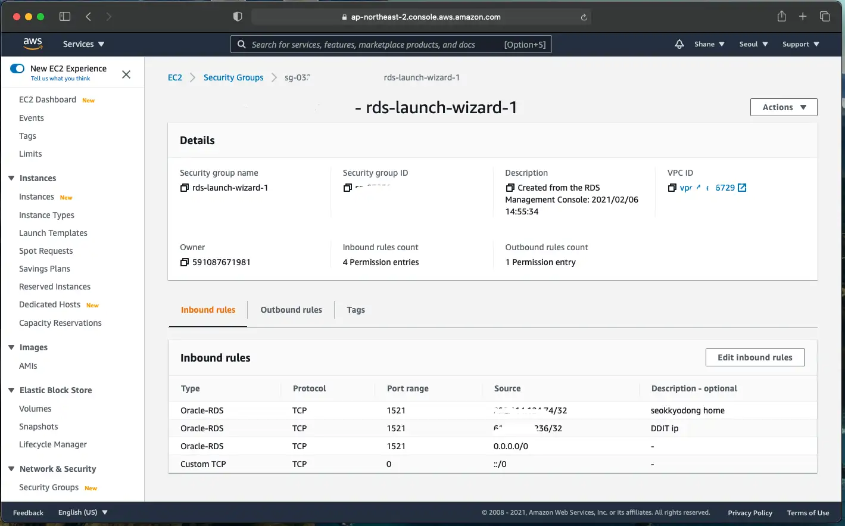Screen dimensions: 845x526
Task: Open EC2 Dashboard in sidebar
Action: 48,99
